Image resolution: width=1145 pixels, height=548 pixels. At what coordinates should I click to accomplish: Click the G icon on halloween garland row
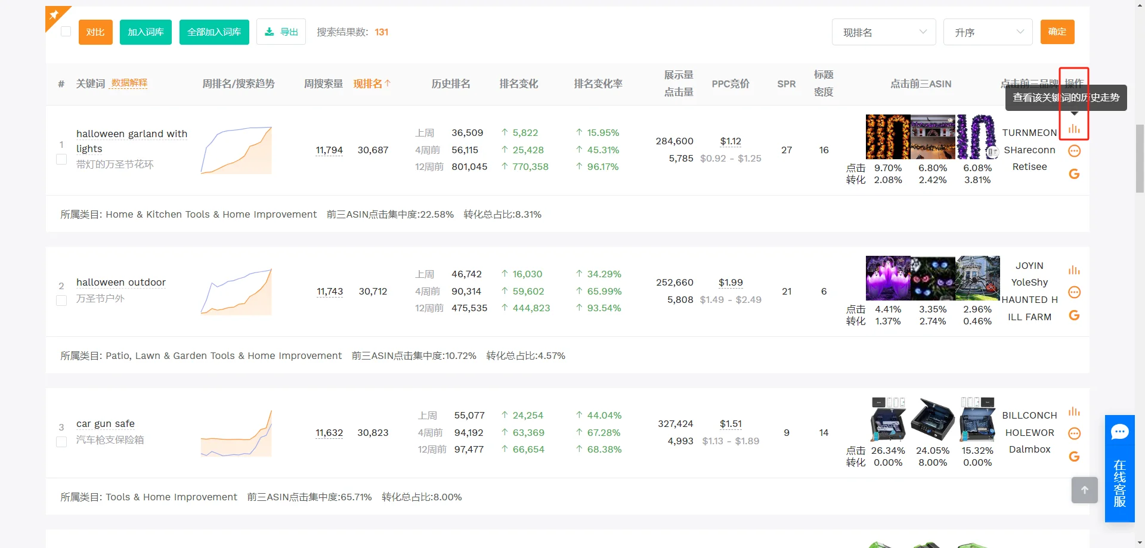tap(1075, 174)
